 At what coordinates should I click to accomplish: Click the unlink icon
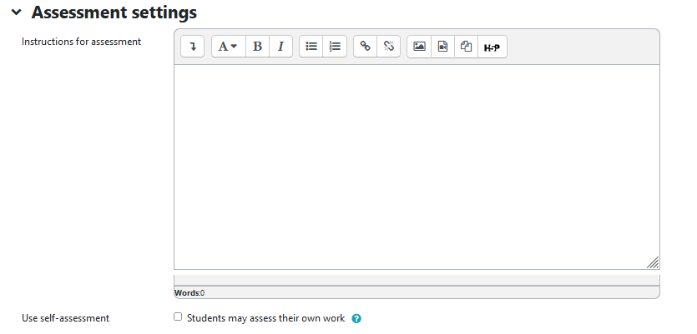click(388, 47)
